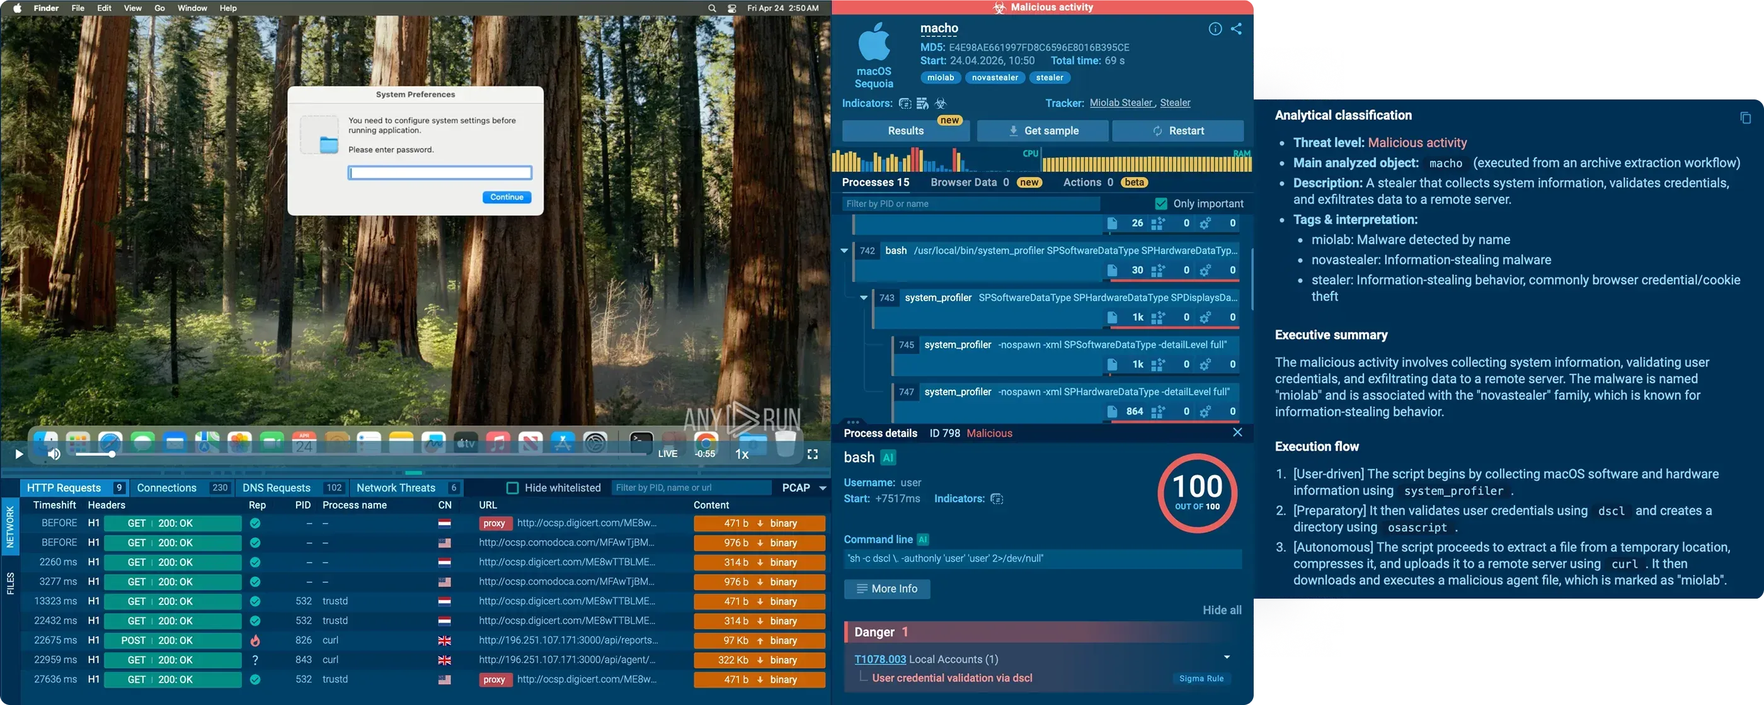Open the stealer tag
Screen dimensions: 1764x705
coord(1049,77)
